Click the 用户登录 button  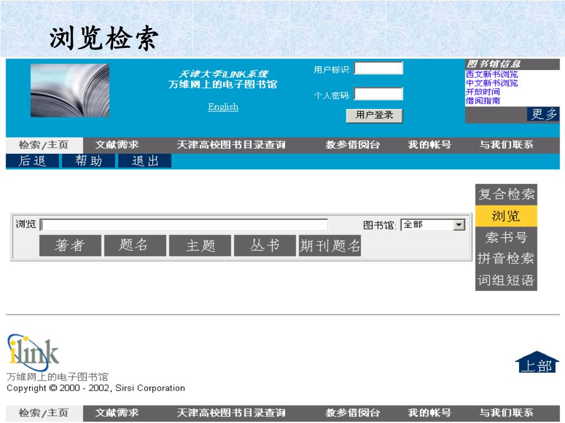point(375,116)
